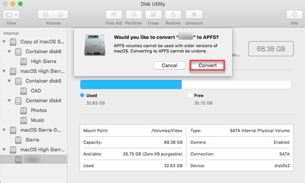The height and width of the screenshot is (183, 305).
Task: Click the blue Used portion of usage bar
Action: [x=131, y=85]
